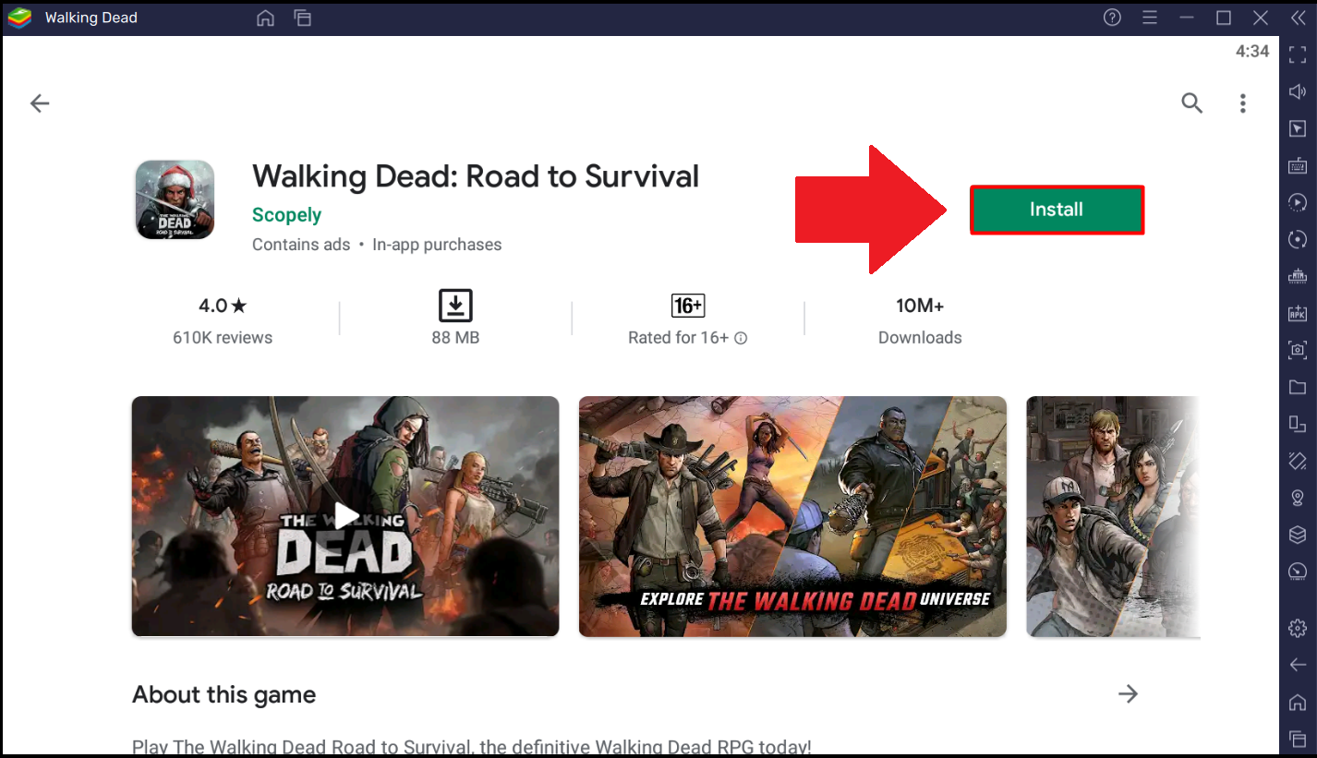This screenshot has height=758, width=1317.
Task: Click the Walking Dead app icon
Action: (x=175, y=199)
